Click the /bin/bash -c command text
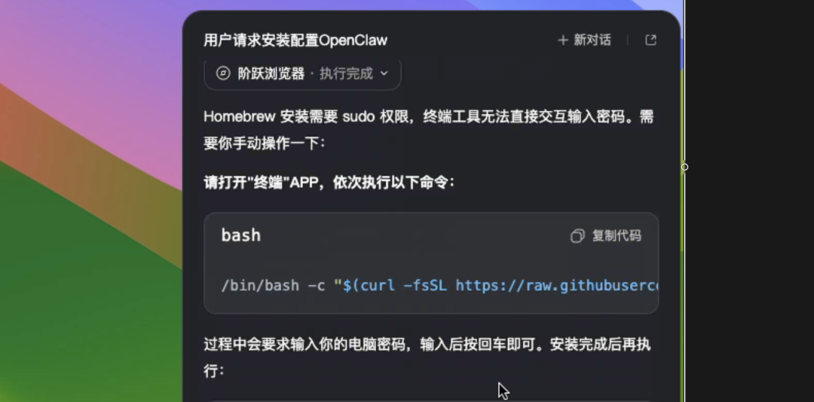 click(275, 285)
